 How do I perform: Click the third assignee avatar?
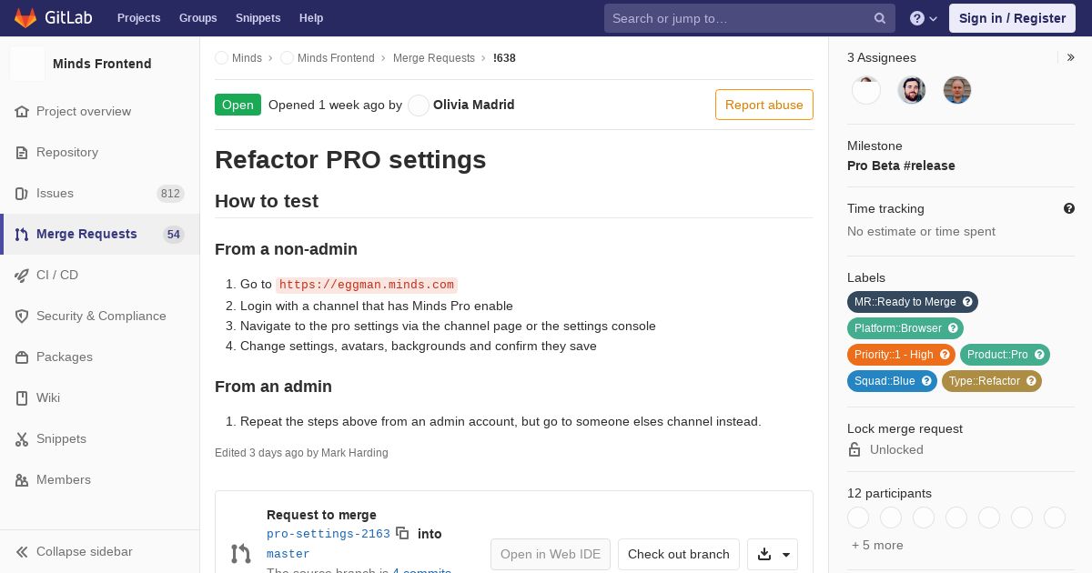point(957,90)
